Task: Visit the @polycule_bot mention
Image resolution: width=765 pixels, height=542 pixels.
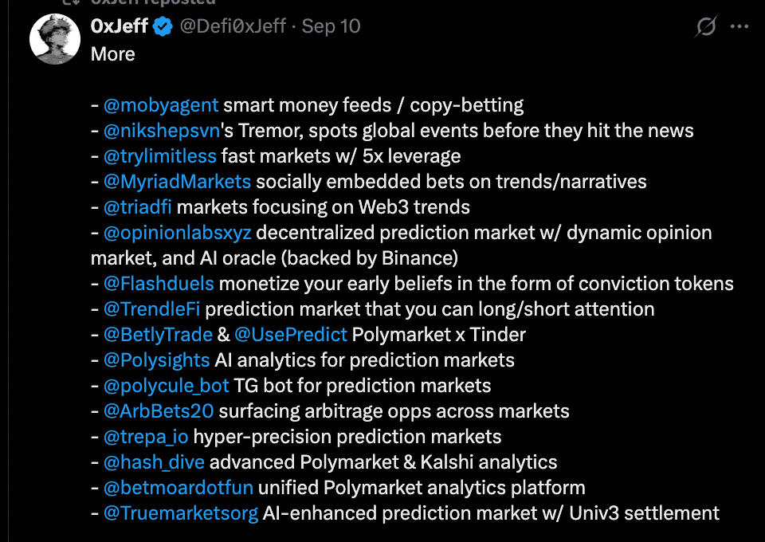Action: click(166, 386)
